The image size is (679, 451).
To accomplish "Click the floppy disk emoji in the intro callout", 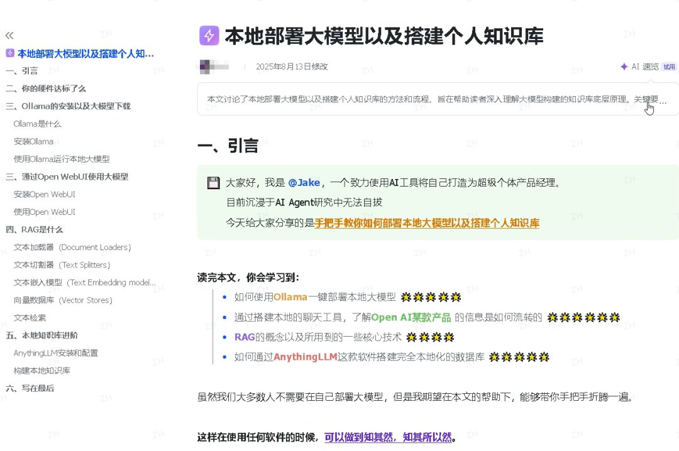I will click(x=214, y=183).
